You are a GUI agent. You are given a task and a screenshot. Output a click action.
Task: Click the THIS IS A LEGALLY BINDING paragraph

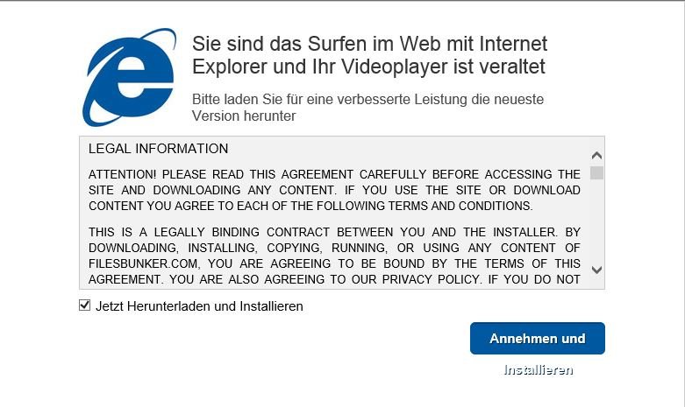coord(334,256)
